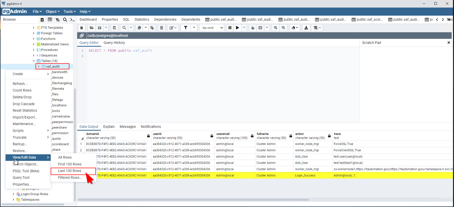Open the Help menu

pos(85,12)
